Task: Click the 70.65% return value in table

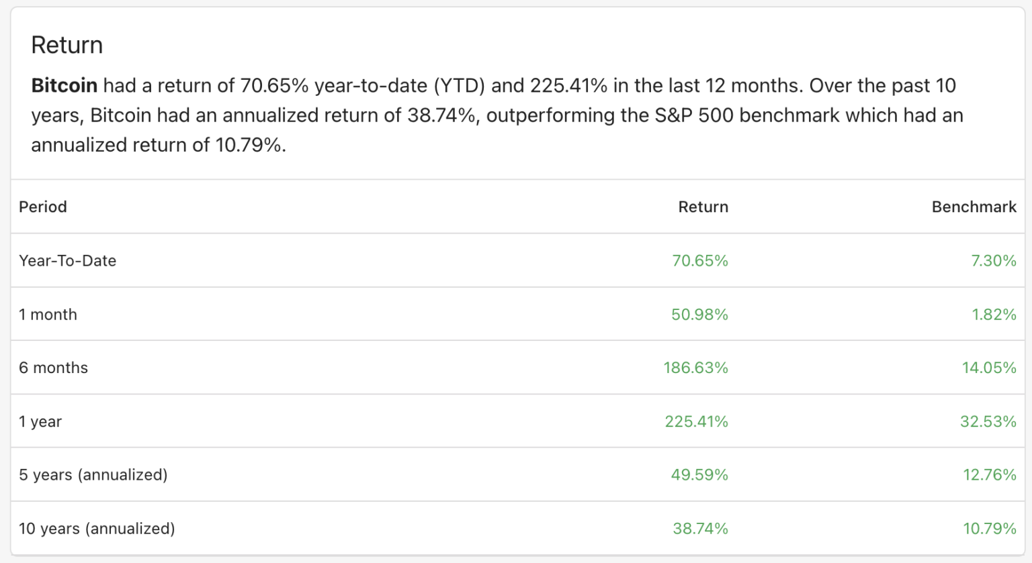Action: point(700,261)
